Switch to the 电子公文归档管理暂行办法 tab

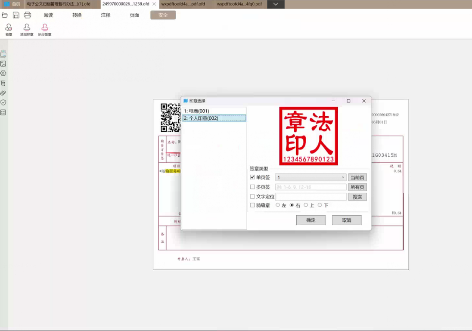coord(59,4)
